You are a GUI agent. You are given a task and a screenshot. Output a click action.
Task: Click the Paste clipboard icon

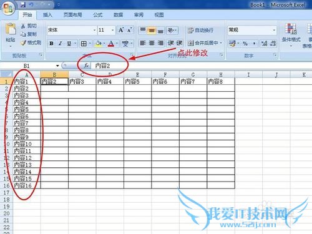[x=11, y=29]
